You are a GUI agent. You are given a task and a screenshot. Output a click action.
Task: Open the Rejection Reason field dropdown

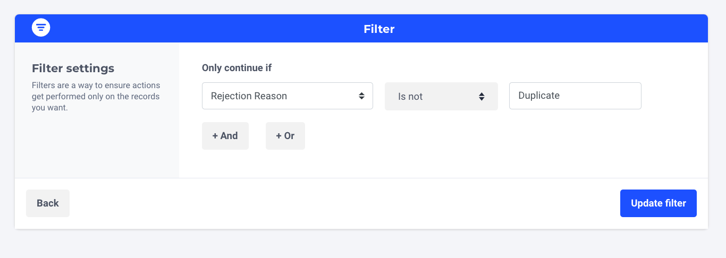(x=287, y=96)
